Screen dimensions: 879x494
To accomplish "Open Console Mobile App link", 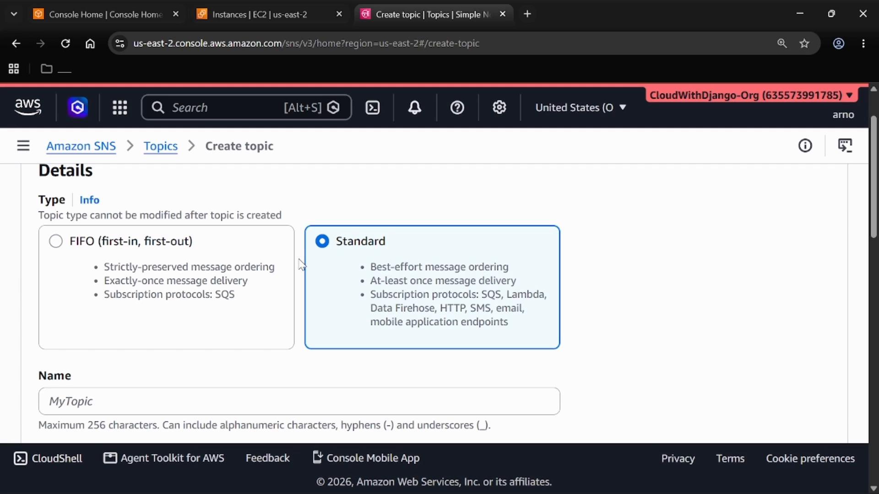I will click(366, 458).
